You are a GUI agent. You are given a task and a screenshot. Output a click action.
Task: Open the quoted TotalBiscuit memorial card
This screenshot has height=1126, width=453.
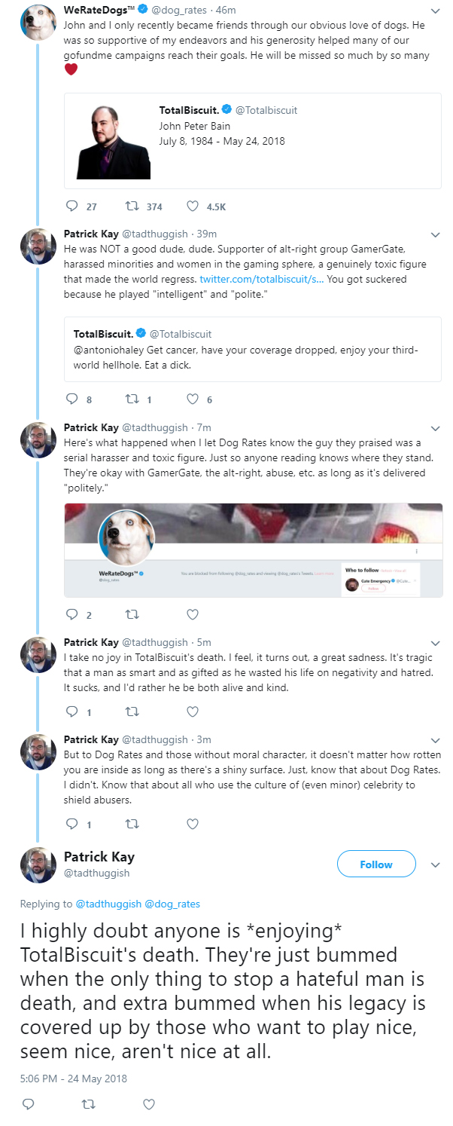[x=253, y=141]
